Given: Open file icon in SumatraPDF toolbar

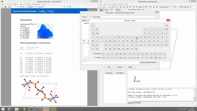Looking at the screenshot, I should tap(2, 7).
